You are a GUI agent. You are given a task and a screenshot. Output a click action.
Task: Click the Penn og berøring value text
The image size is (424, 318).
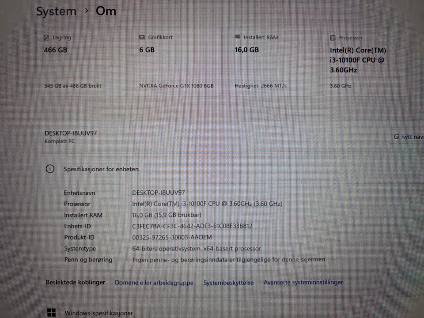(228, 260)
